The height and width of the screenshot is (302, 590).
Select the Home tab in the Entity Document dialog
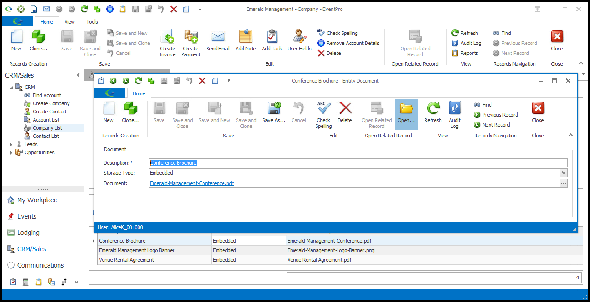139,93
